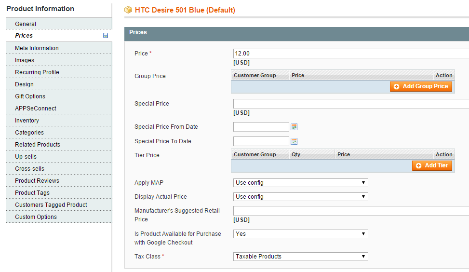Go to the Meta Information tab

pos(59,48)
